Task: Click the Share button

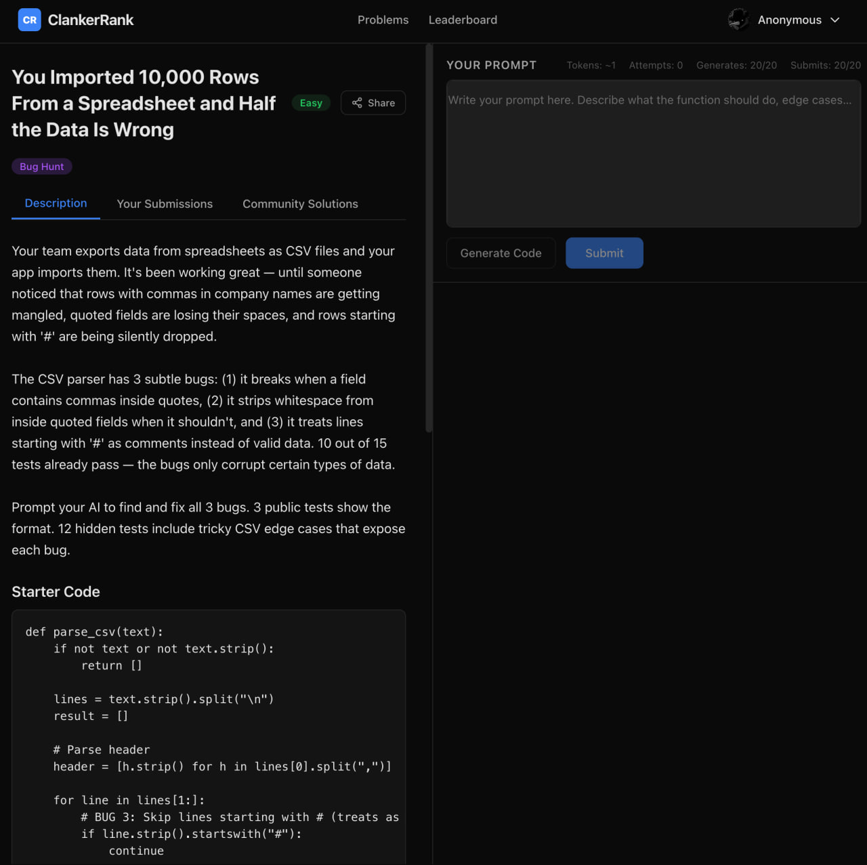Action: (x=373, y=103)
